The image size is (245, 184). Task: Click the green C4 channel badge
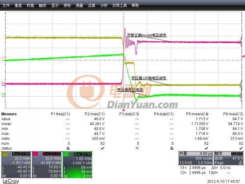tap(66, 154)
